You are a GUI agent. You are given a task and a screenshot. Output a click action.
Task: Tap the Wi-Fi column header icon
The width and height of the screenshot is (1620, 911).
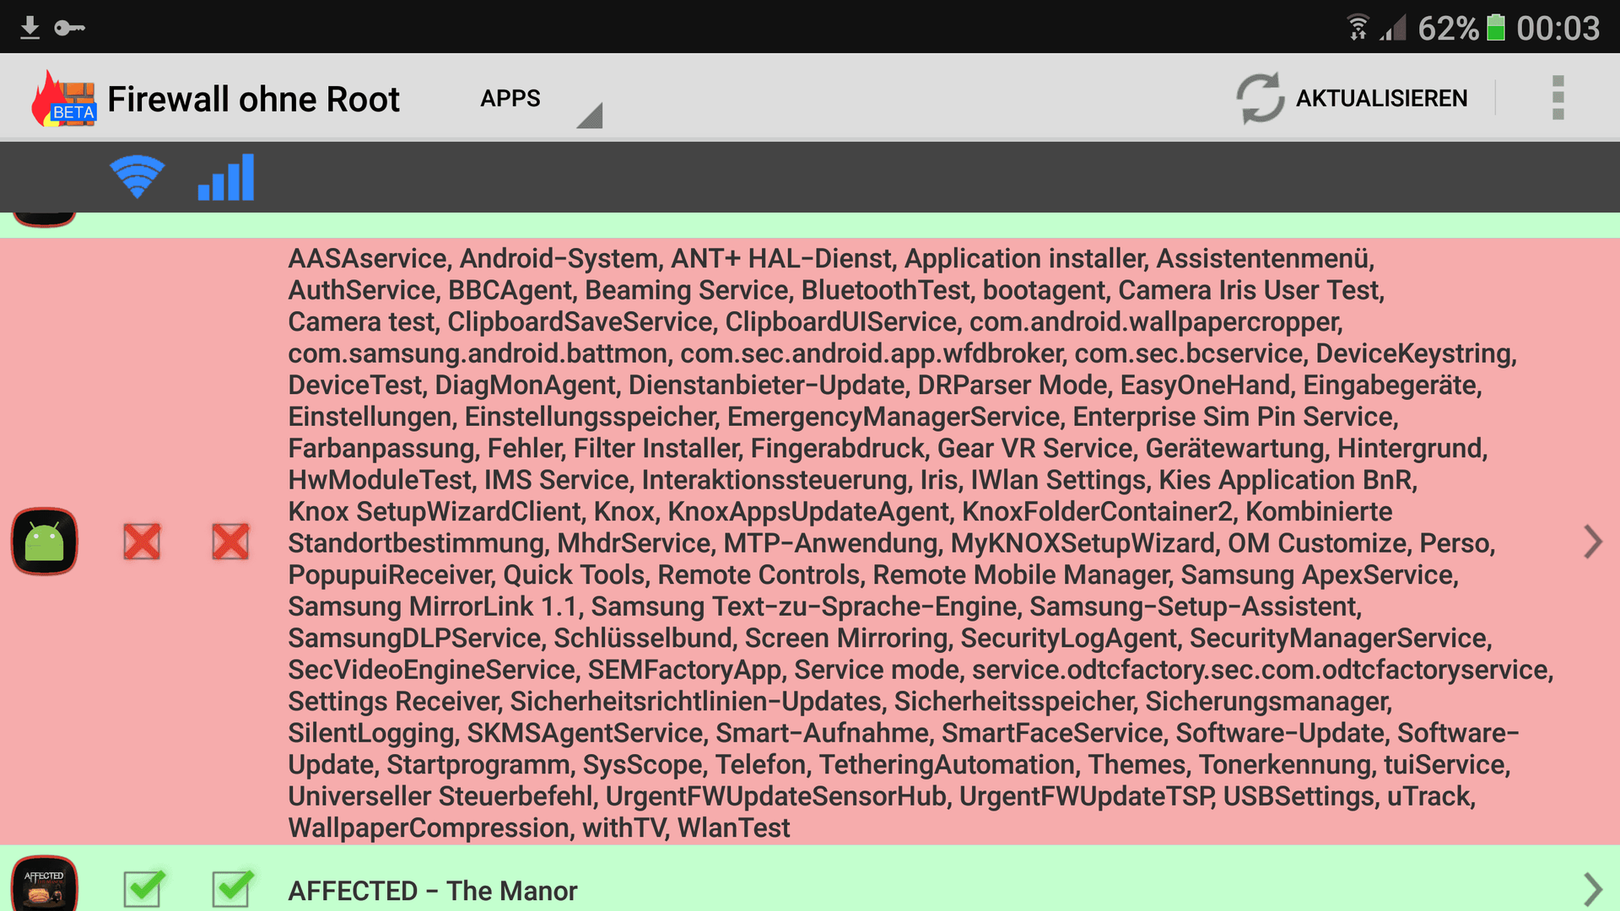[x=137, y=176]
